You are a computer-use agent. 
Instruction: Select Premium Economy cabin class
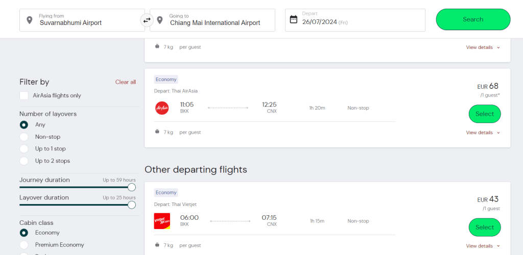pyautogui.click(x=24, y=245)
